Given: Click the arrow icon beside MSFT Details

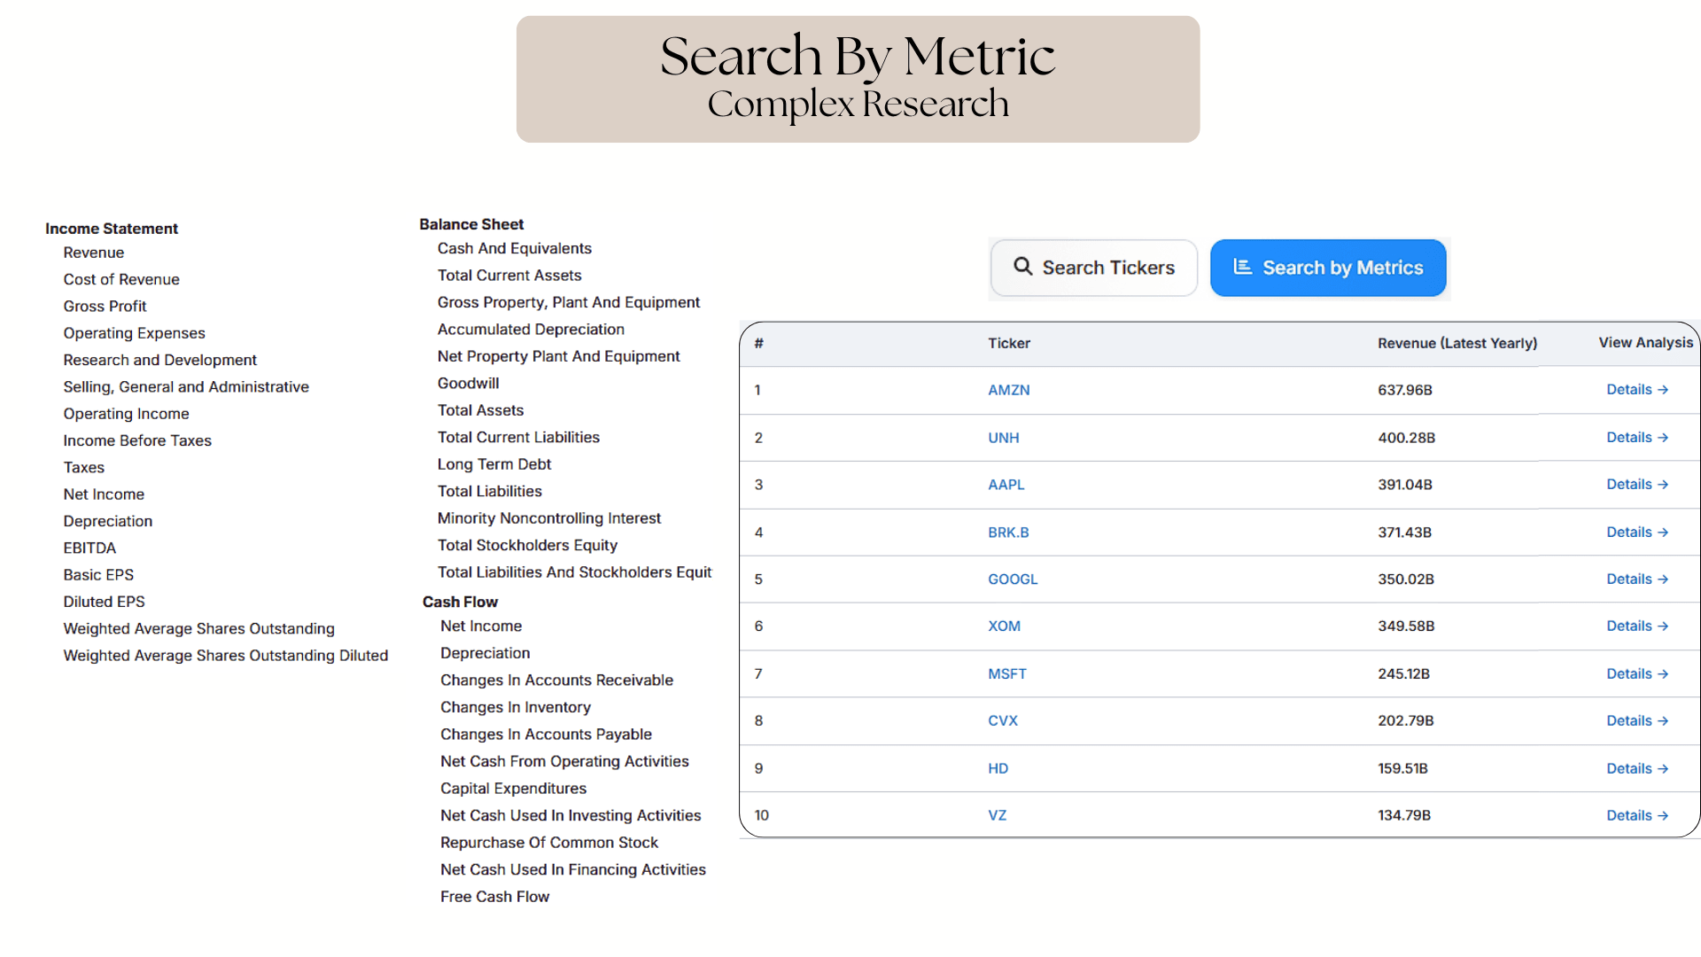Looking at the screenshot, I should click(1664, 673).
